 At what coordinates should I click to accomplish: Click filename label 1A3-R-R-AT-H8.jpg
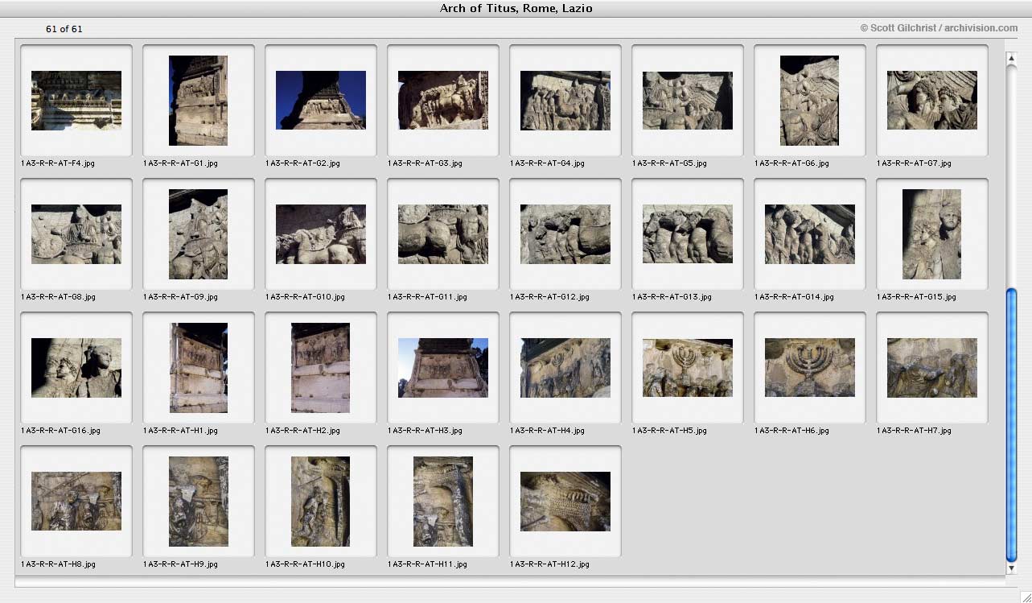pos(58,564)
